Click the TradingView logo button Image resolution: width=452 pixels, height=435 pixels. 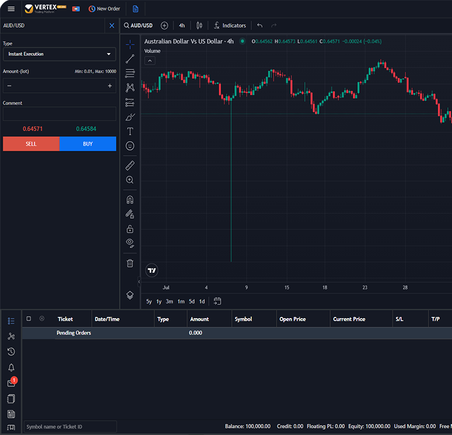click(152, 270)
